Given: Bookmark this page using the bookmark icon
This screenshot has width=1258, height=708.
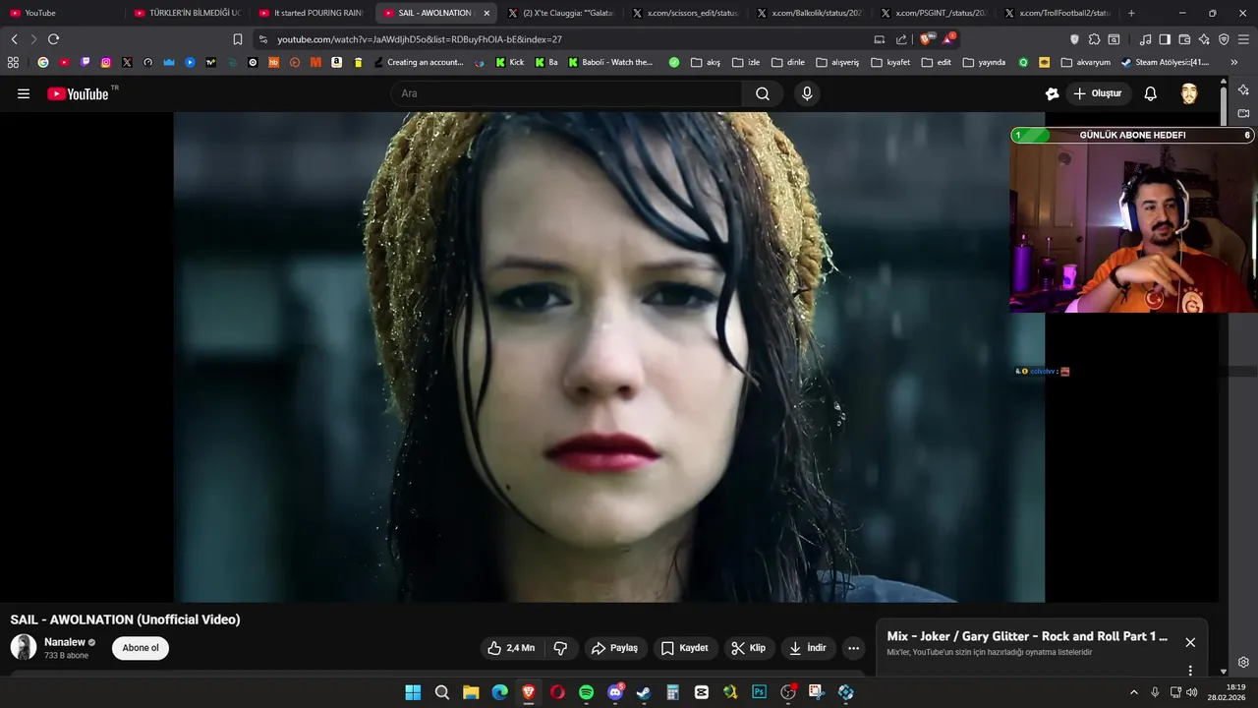Looking at the screenshot, I should (x=237, y=39).
